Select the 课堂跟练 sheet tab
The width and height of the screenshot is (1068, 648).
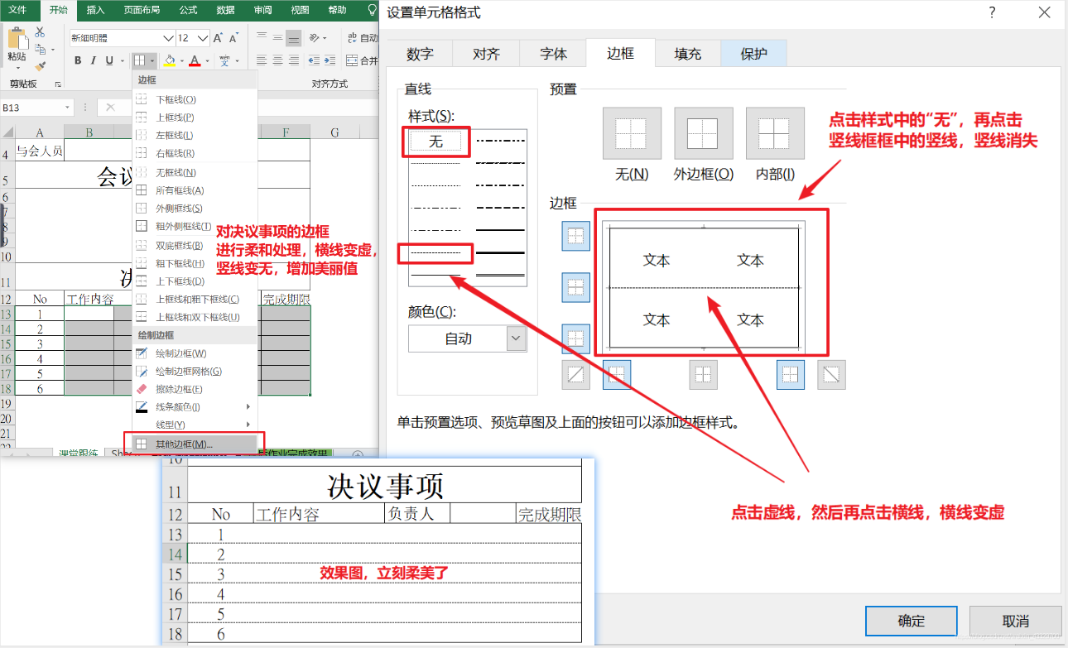pyautogui.click(x=78, y=454)
